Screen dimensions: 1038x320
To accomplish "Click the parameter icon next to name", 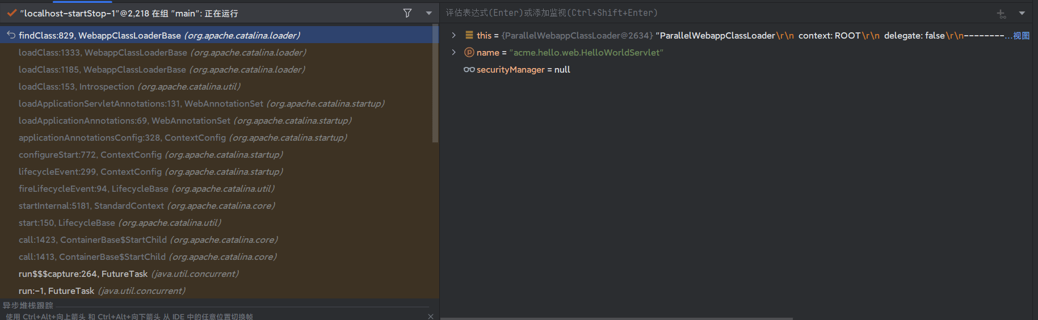I will tap(469, 52).
